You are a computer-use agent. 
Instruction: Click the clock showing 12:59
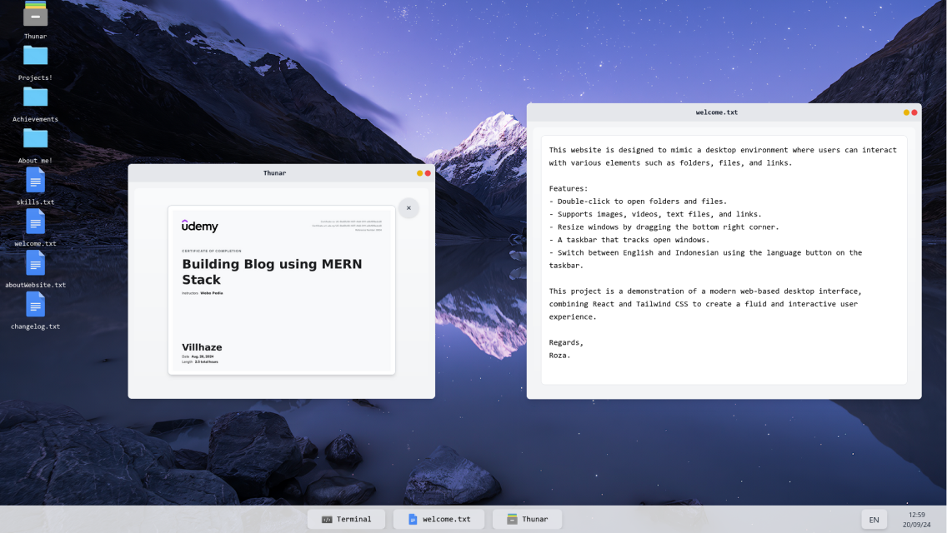pyautogui.click(x=916, y=514)
